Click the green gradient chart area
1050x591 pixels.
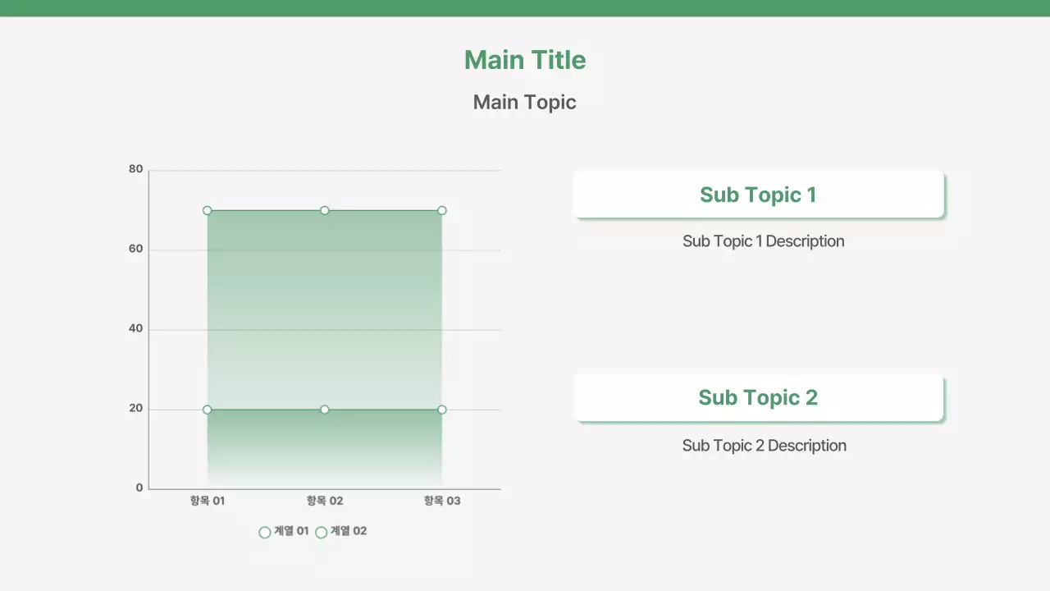[325, 312]
